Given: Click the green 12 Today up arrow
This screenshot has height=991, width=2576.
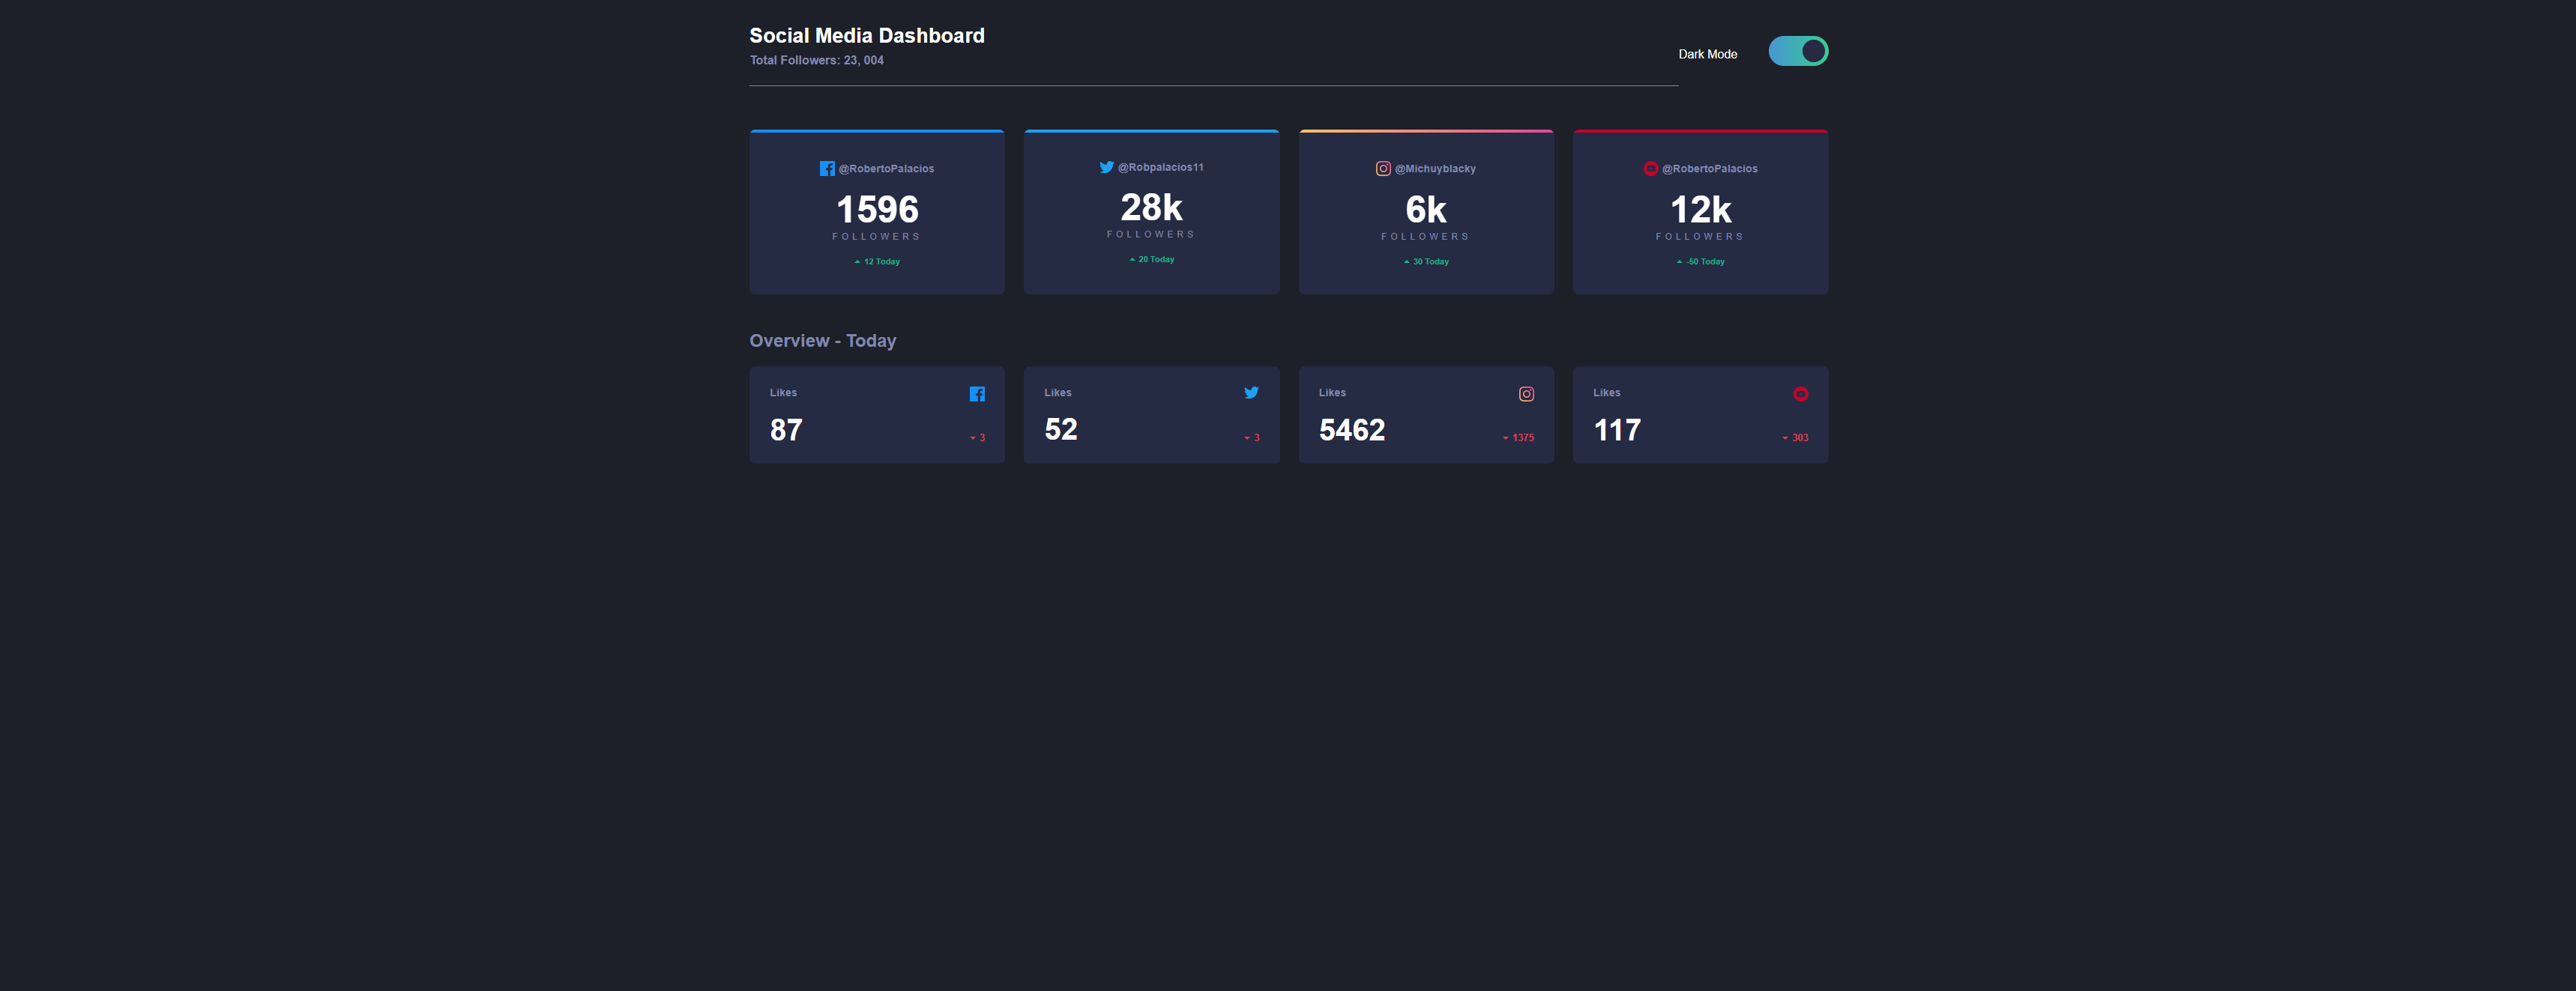Looking at the screenshot, I should [857, 261].
